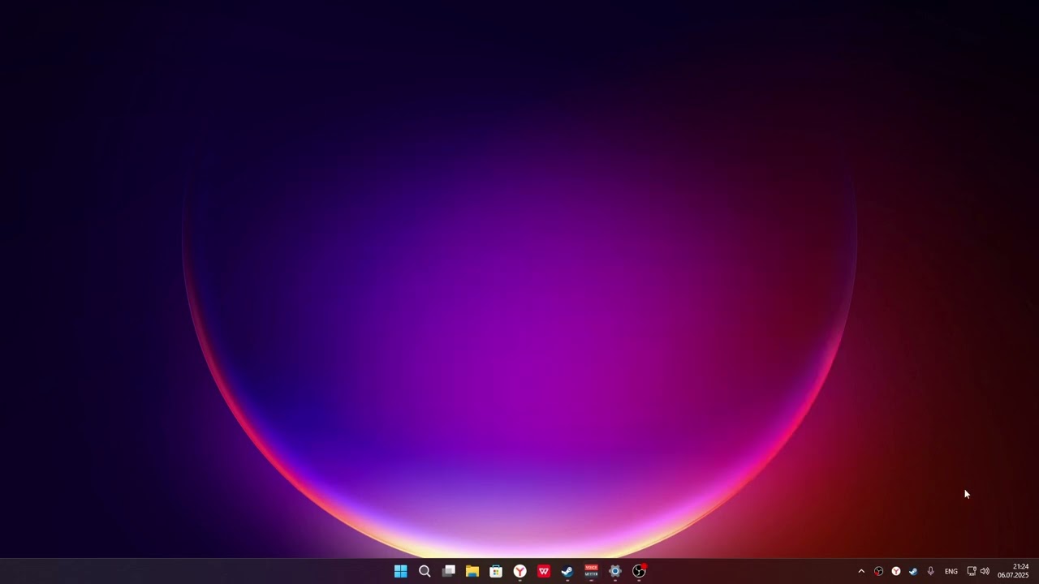1039x584 pixels.
Task: Open Voicemeeter from the taskbar
Action: [x=591, y=571]
